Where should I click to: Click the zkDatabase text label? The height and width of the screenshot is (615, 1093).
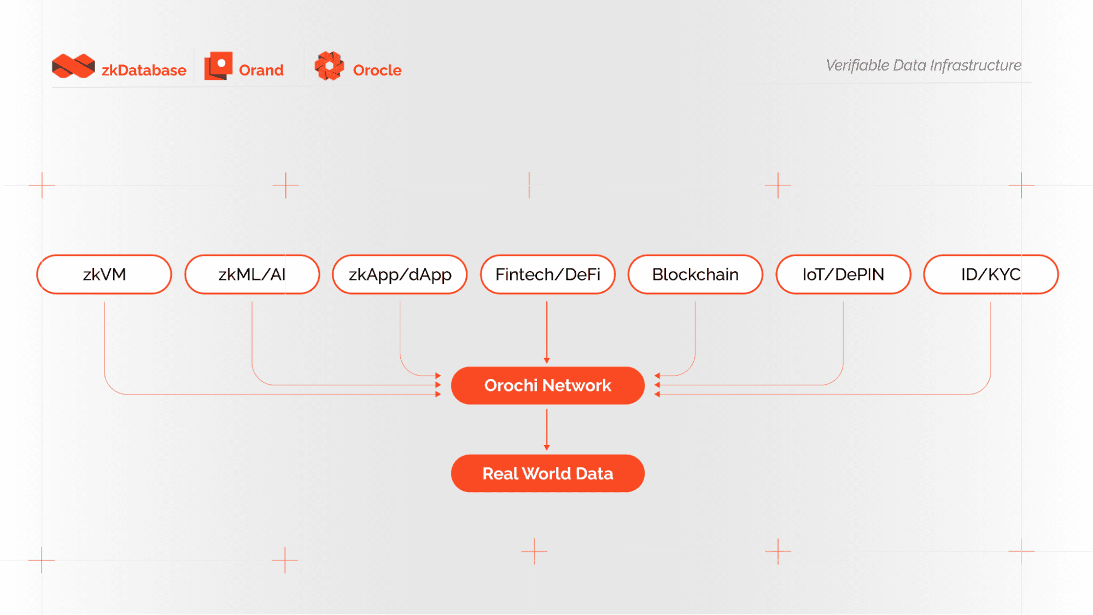coord(144,71)
